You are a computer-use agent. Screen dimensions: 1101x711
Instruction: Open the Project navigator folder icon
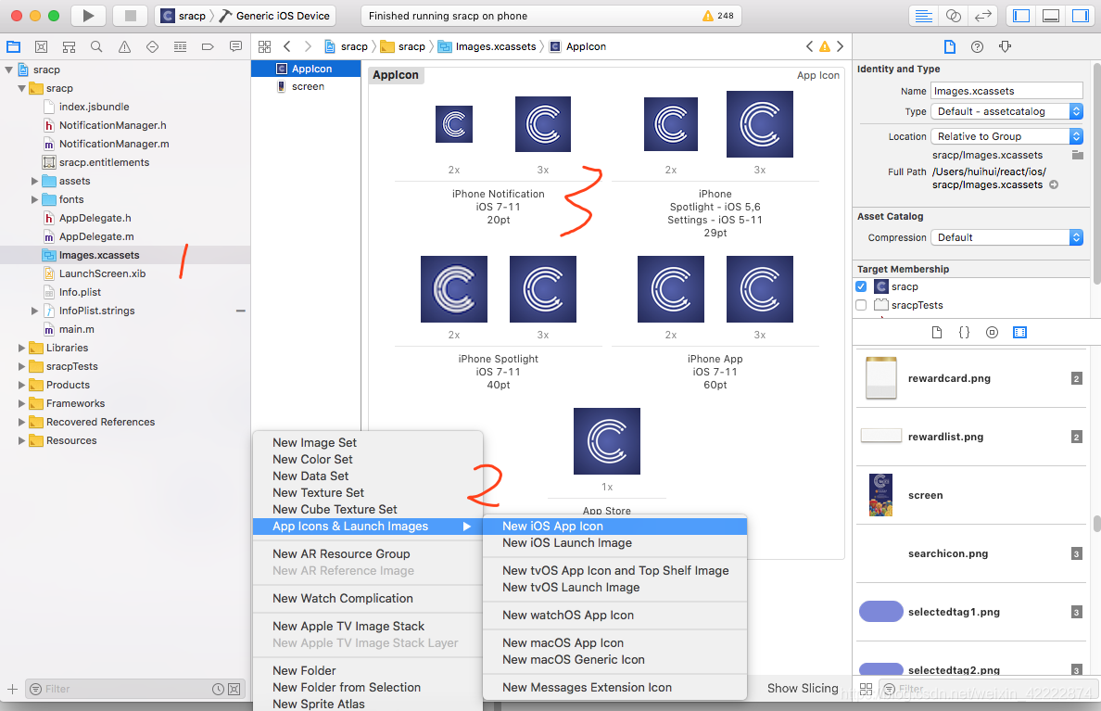[13, 47]
